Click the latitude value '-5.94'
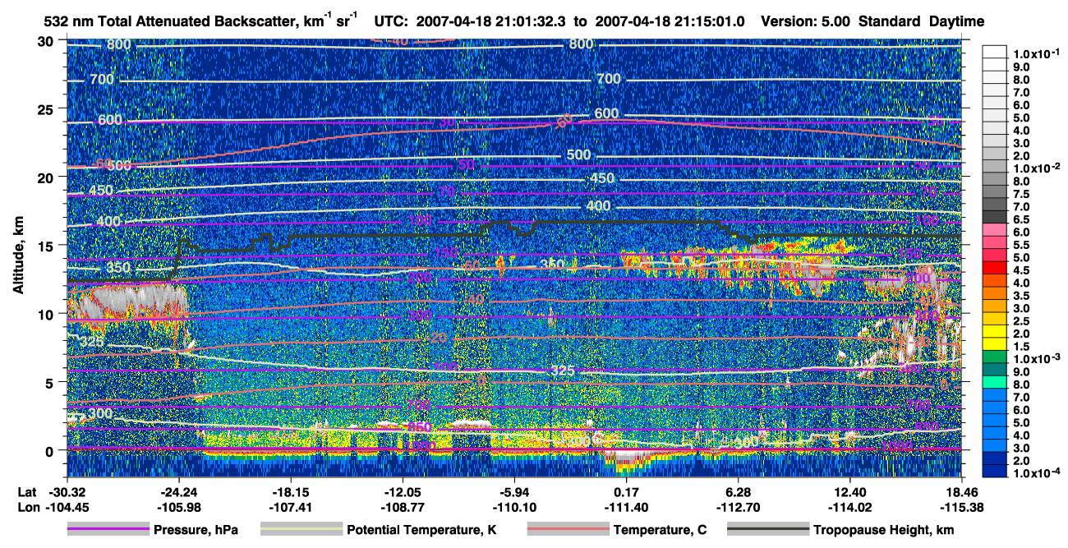The image size is (1068, 548). pyautogui.click(x=514, y=491)
